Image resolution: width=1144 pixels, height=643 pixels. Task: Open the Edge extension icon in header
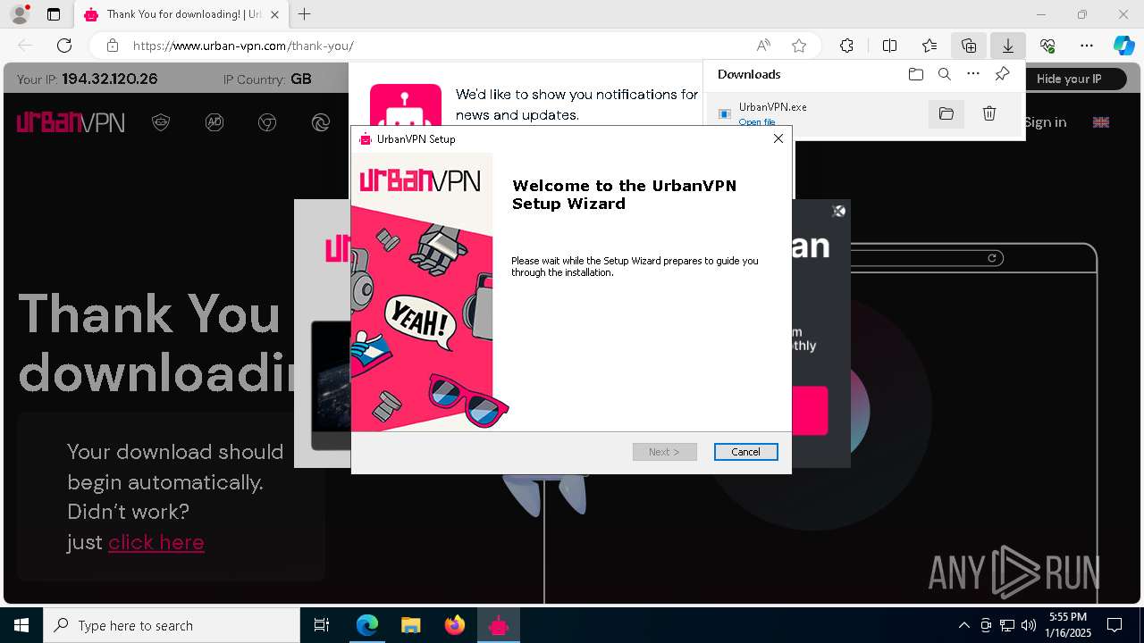[x=321, y=122]
